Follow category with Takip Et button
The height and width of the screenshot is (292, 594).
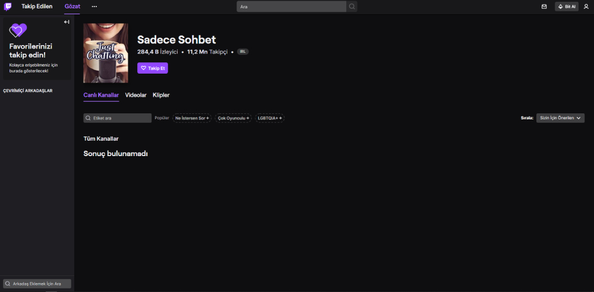point(153,68)
